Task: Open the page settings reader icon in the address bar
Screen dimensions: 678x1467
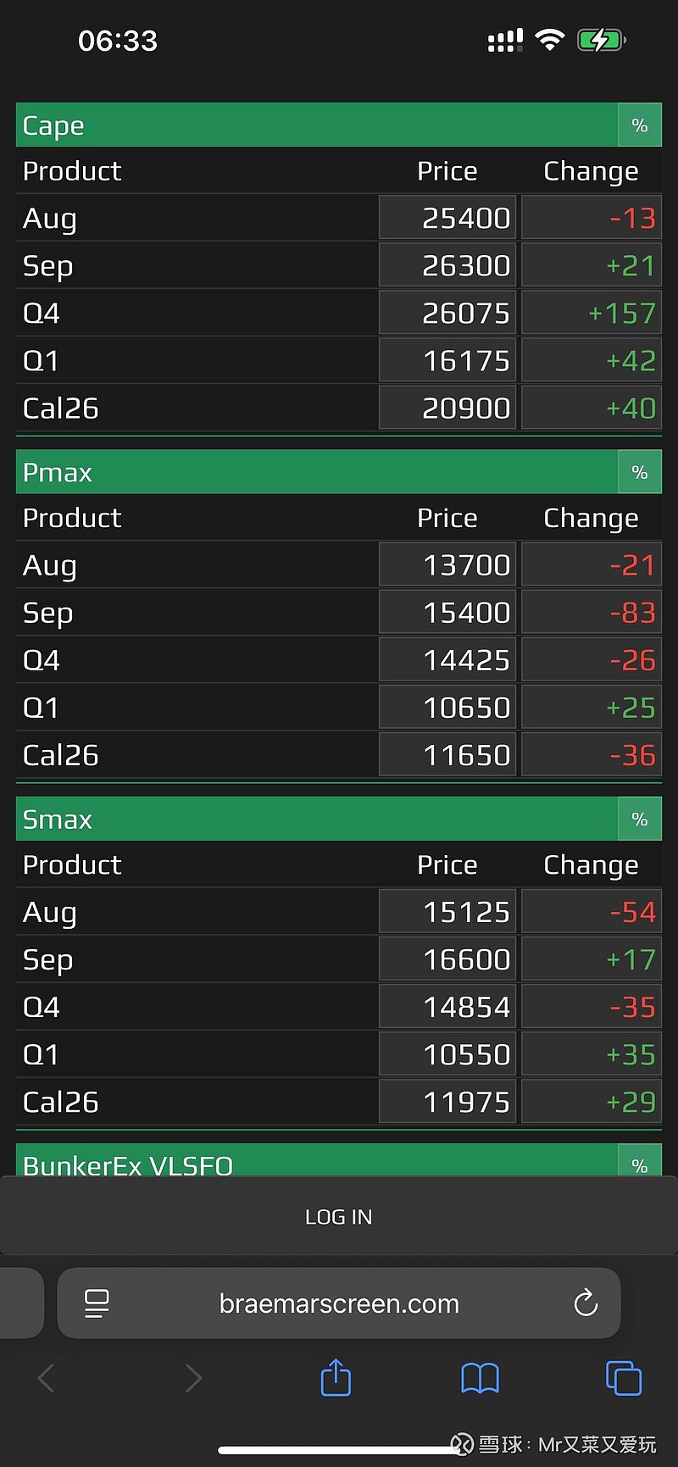Action: coord(97,1303)
